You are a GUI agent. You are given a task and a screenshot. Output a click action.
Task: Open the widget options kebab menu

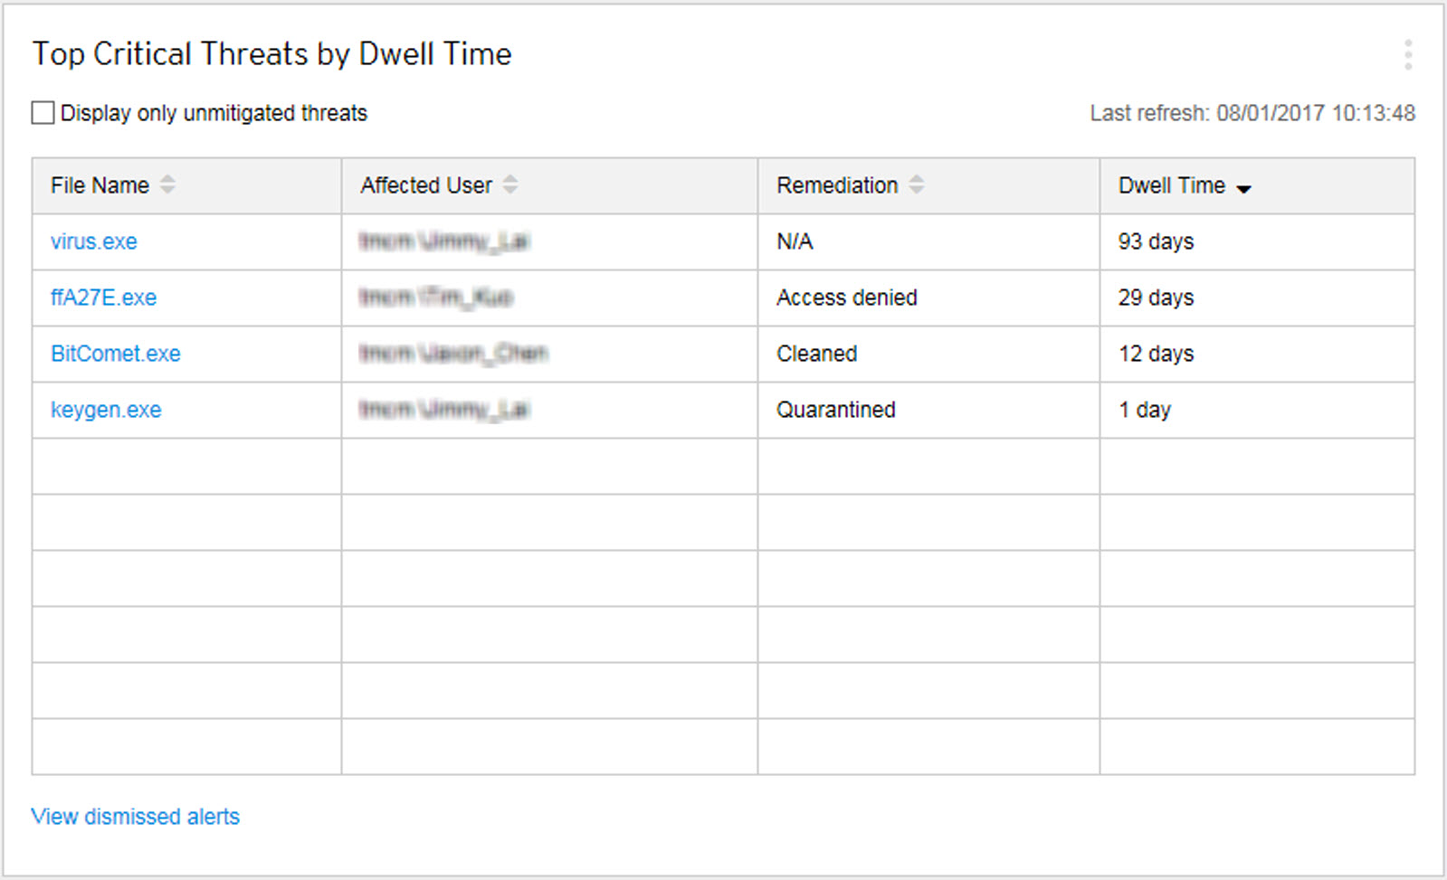point(1407,55)
